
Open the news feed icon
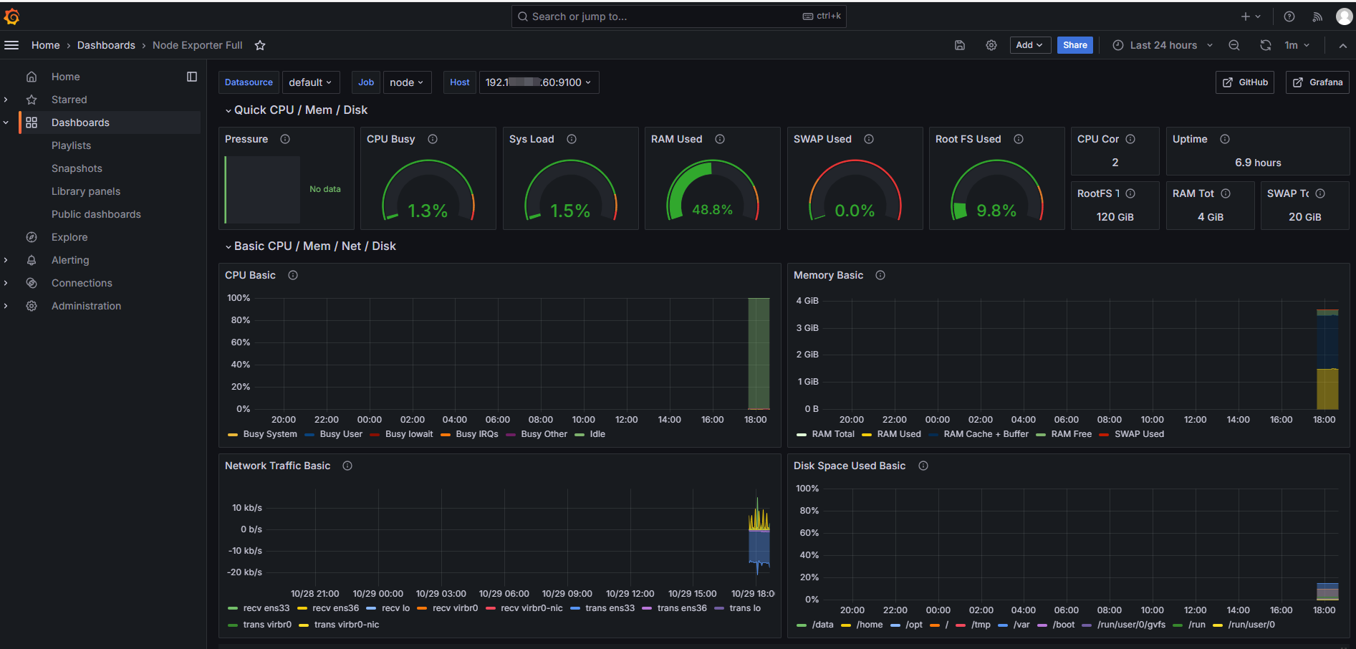(x=1317, y=16)
